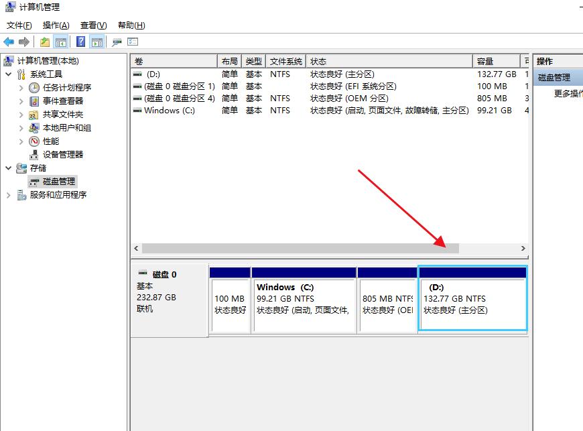Open the 查看 menu
583x431 pixels.
92,25
